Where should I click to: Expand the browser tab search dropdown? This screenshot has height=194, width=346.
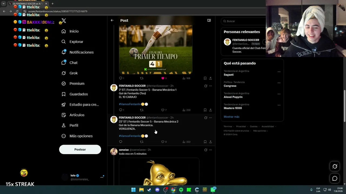click(x=4, y=4)
